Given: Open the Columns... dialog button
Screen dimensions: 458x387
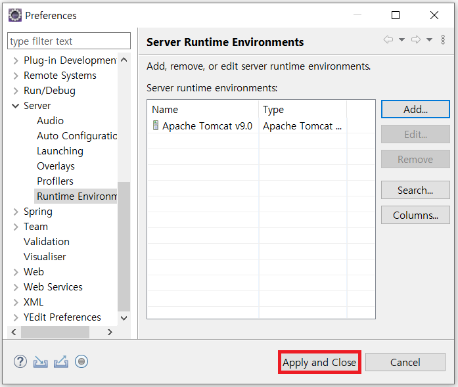Looking at the screenshot, I should tap(415, 215).
